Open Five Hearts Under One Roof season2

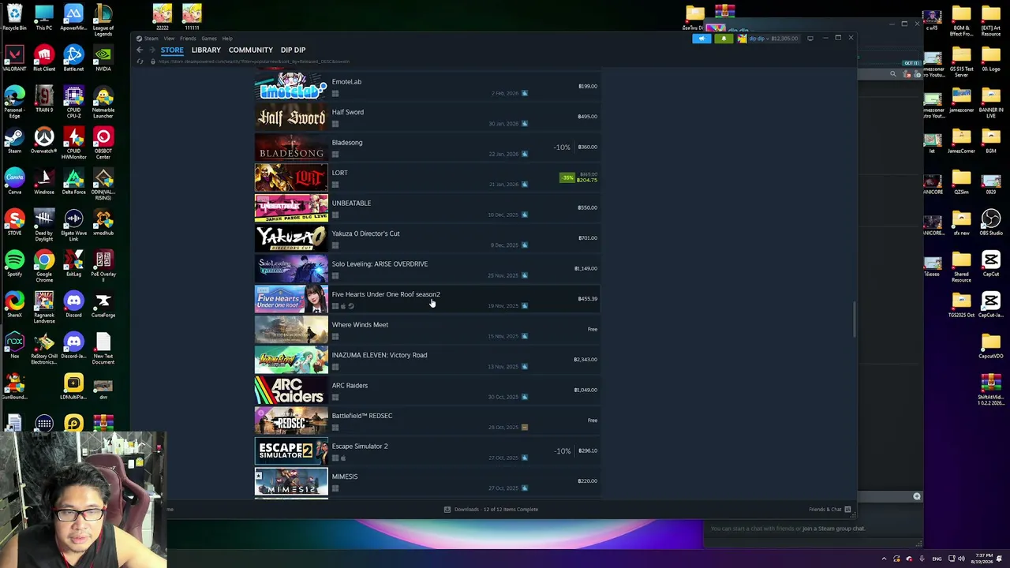coord(427,299)
